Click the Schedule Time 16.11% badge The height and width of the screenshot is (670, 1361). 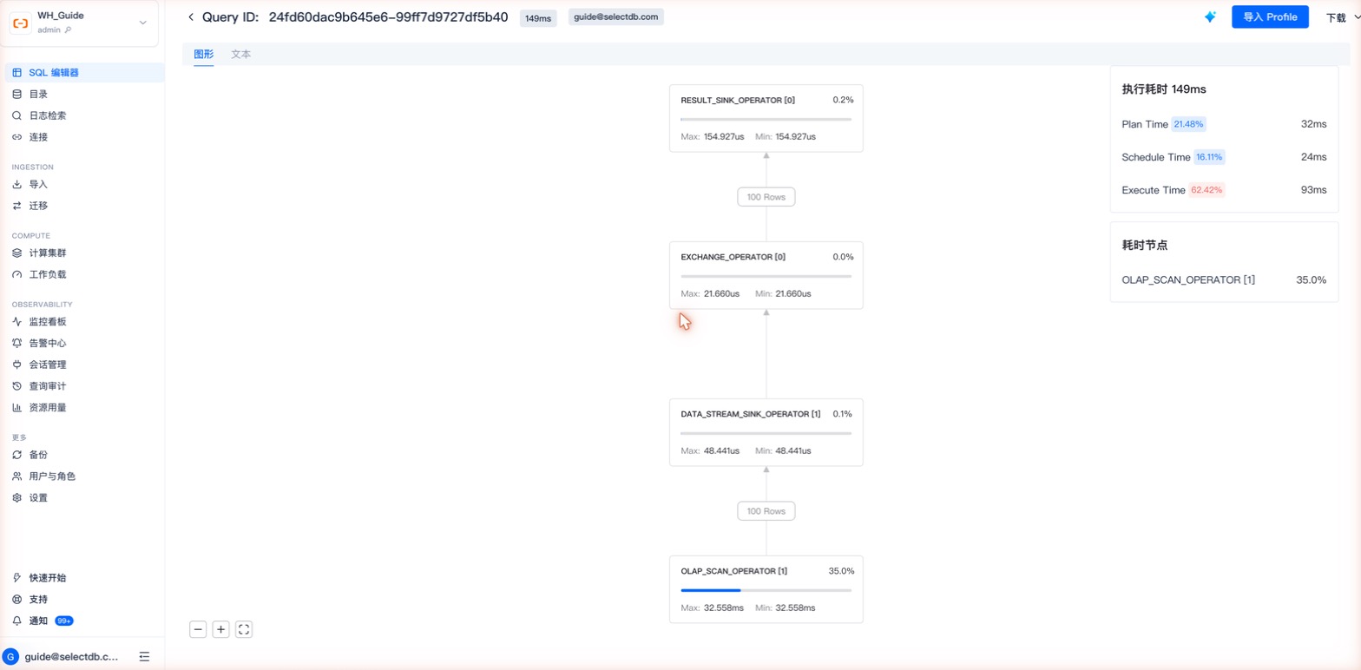point(1209,157)
